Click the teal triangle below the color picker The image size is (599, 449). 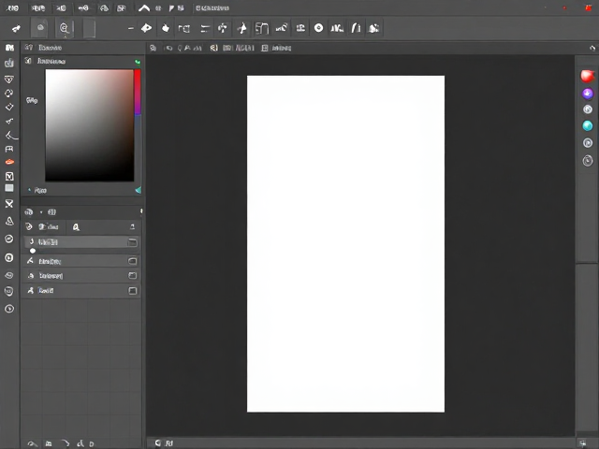click(139, 190)
